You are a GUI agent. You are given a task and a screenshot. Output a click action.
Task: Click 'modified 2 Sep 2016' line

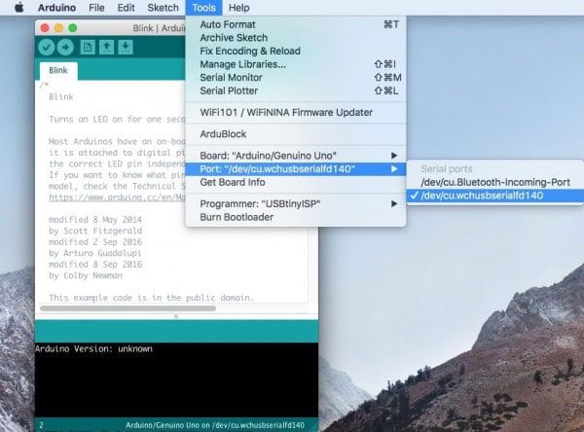point(95,242)
